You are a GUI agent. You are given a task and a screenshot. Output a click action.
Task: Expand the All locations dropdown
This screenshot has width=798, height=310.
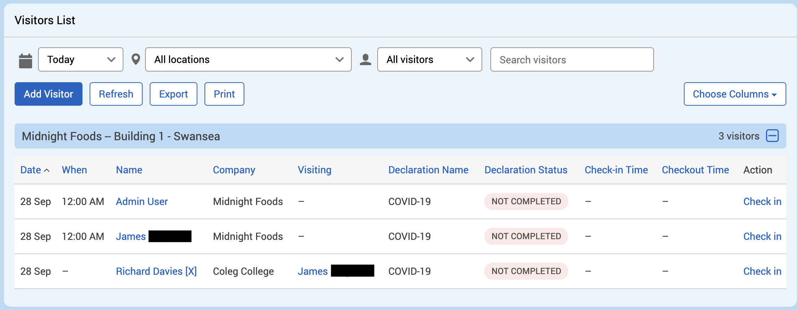point(248,59)
